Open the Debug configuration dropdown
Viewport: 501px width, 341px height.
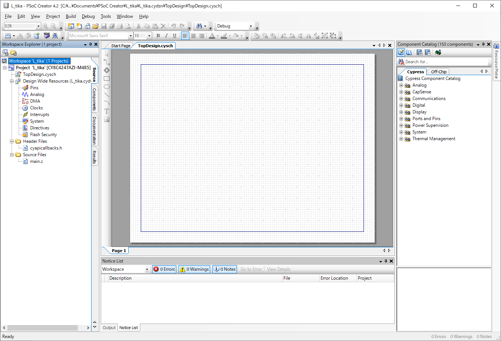(251, 26)
